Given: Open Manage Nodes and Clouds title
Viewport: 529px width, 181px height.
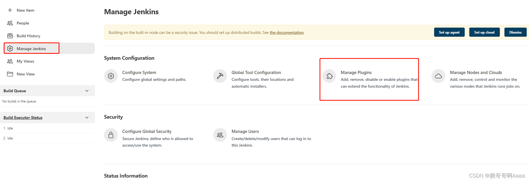Looking at the screenshot, I should click(476, 73).
